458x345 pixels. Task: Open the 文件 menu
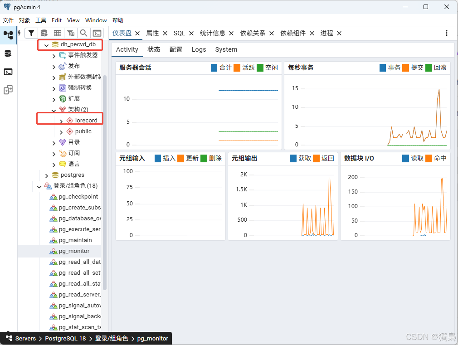pyautogui.click(x=8, y=20)
